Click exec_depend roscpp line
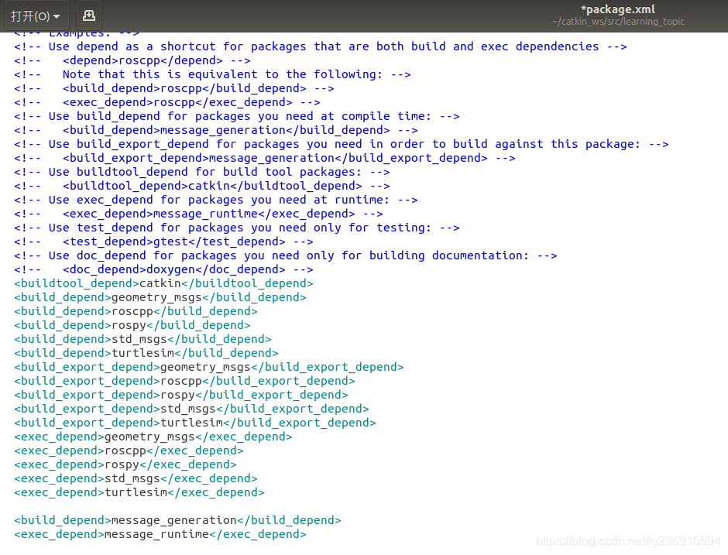This screenshot has width=728, height=555. 129,451
